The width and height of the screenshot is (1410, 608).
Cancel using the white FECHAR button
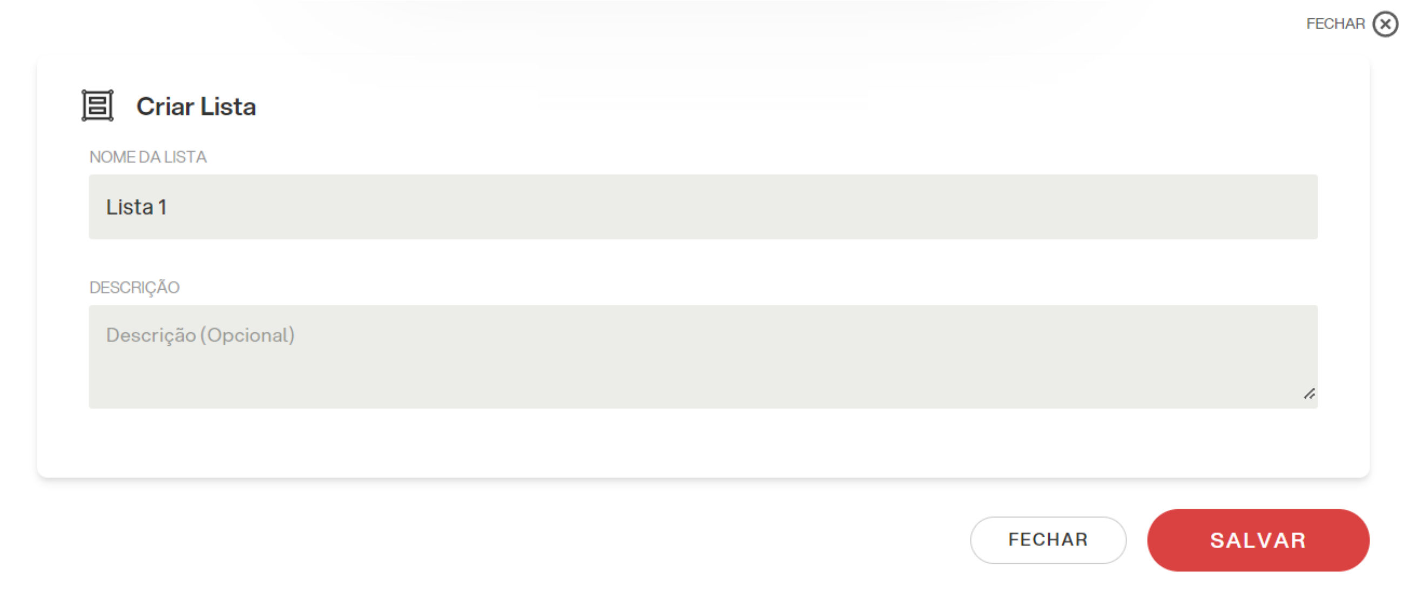click(1048, 540)
